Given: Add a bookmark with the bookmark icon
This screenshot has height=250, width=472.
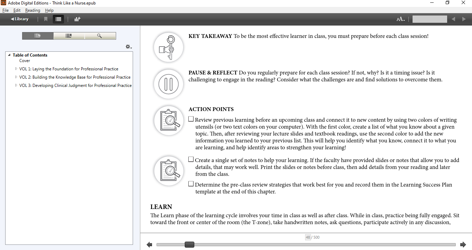Looking at the screenshot, I should [x=46, y=19].
